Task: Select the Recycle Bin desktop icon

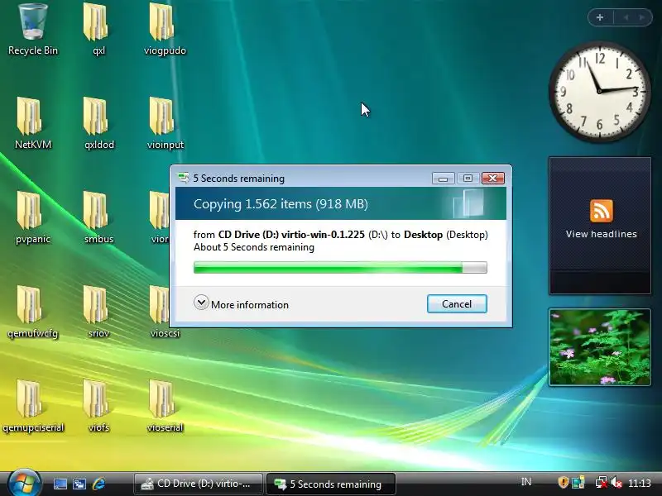Action: pos(33,30)
